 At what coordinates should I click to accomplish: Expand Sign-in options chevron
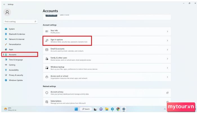pos(167,41)
